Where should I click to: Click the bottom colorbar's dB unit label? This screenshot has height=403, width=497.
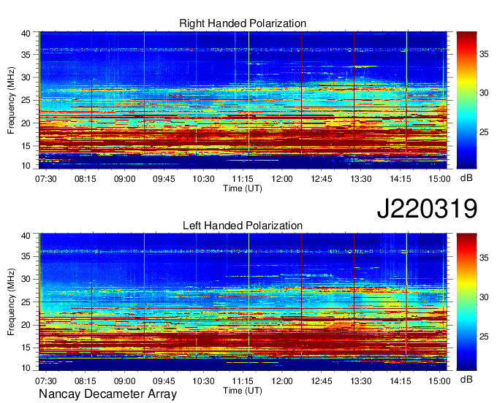coord(466,379)
